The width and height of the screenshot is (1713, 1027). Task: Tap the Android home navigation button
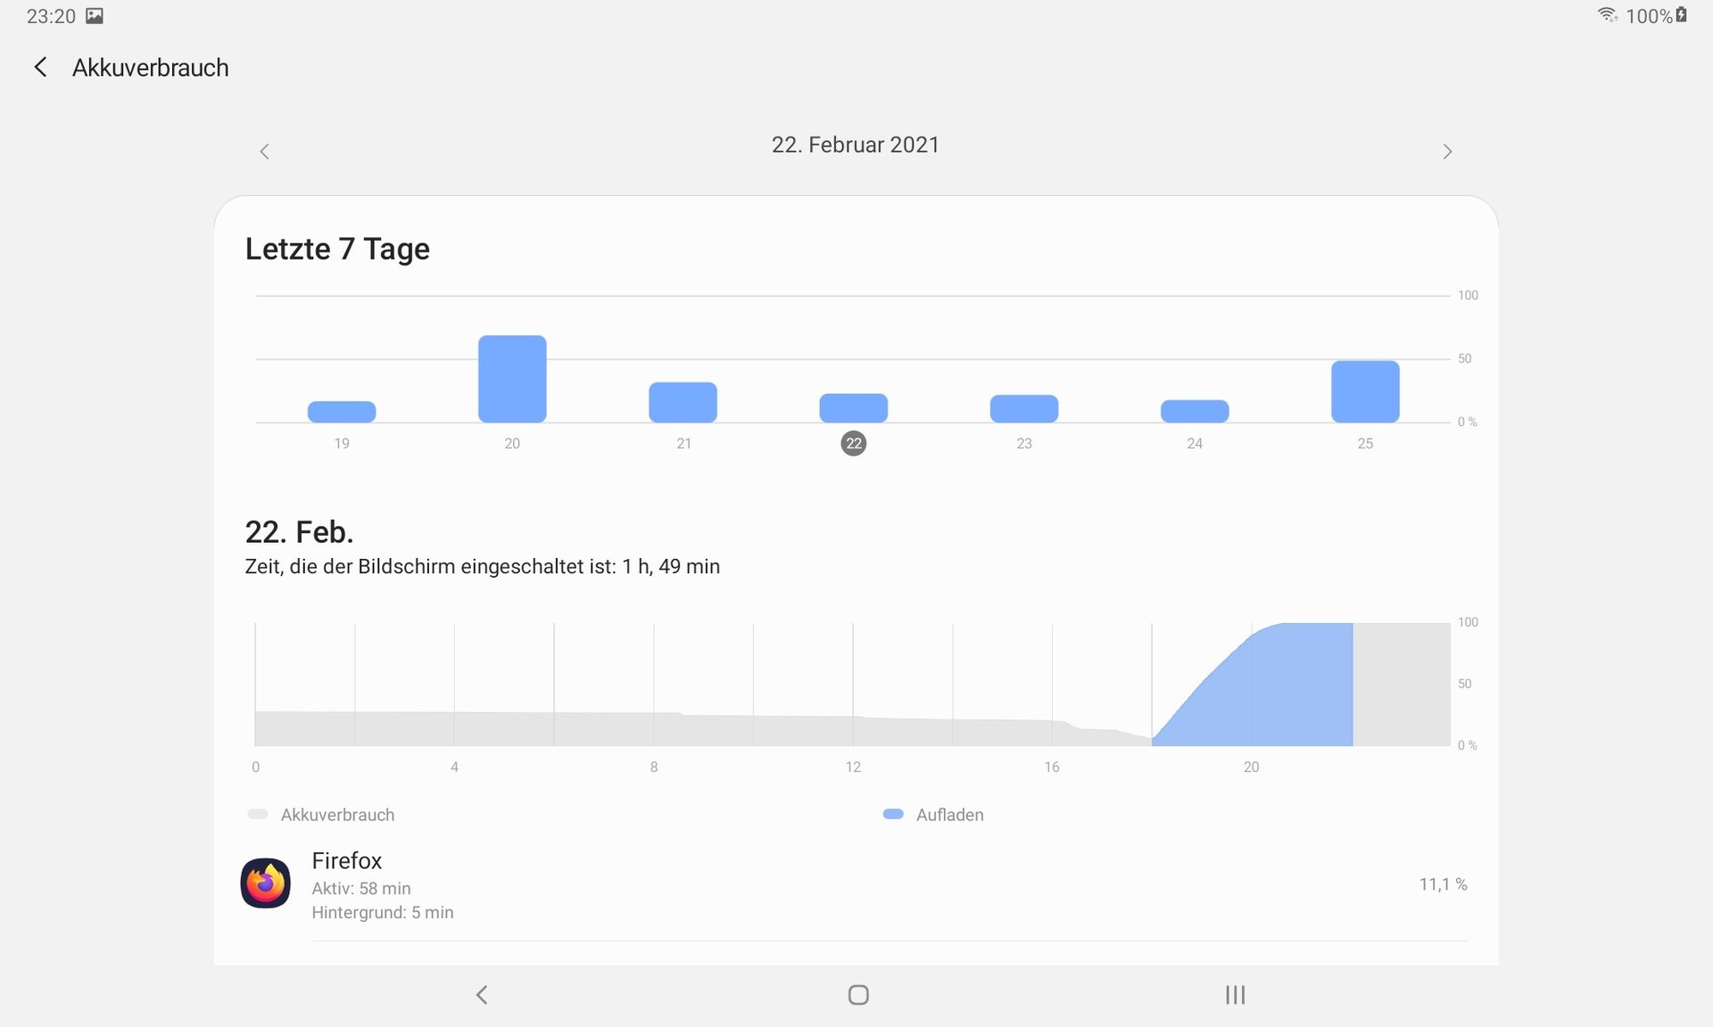[858, 995]
